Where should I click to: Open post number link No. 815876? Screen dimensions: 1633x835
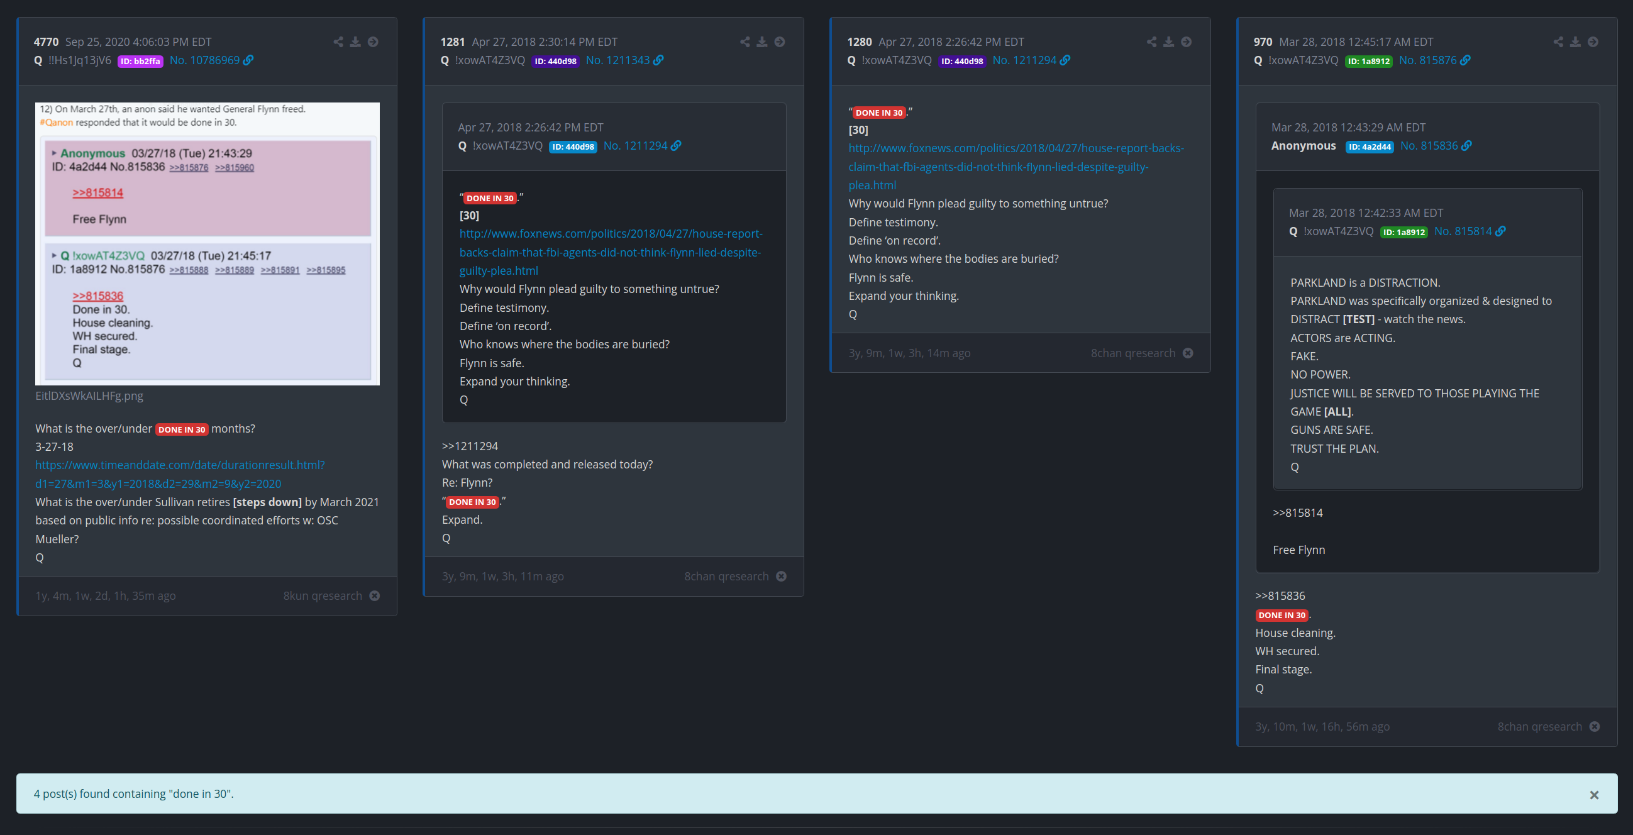(x=1427, y=60)
